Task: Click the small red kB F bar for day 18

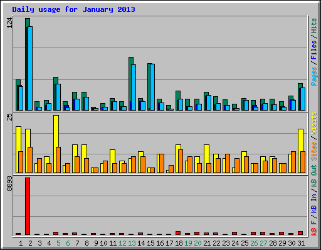Action: [x=178, y=233]
